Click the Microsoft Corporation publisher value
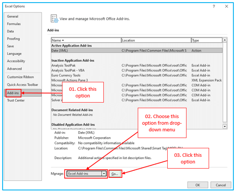 [94, 138]
